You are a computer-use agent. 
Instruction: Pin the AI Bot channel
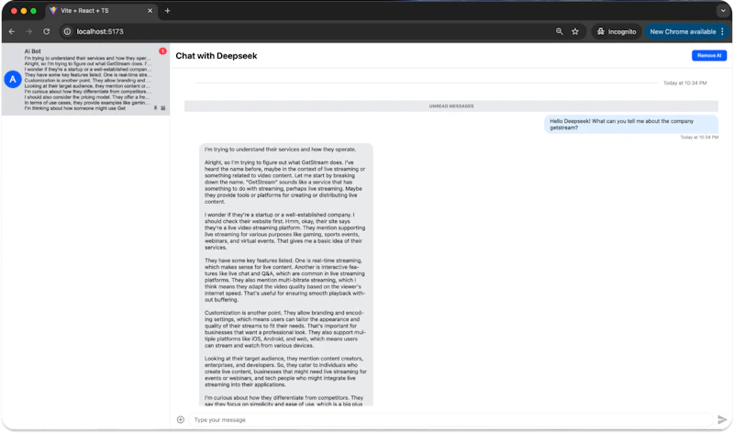click(x=155, y=108)
